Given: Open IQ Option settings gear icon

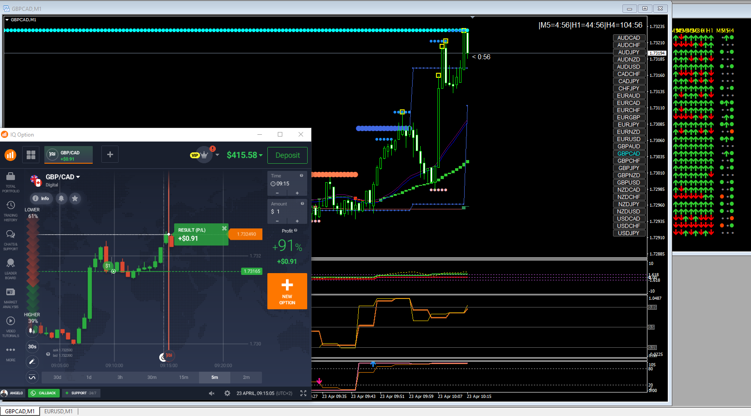Looking at the screenshot, I should [x=227, y=393].
